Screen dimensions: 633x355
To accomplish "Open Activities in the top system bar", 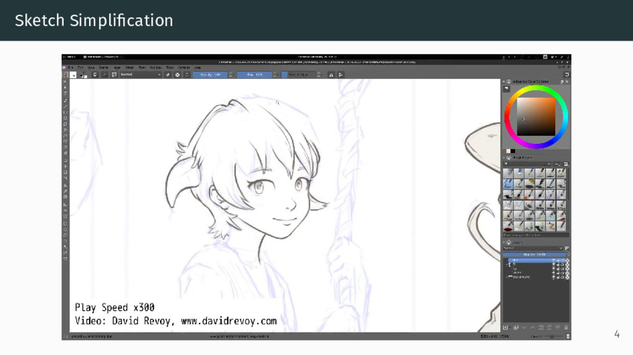I will click(70, 57).
